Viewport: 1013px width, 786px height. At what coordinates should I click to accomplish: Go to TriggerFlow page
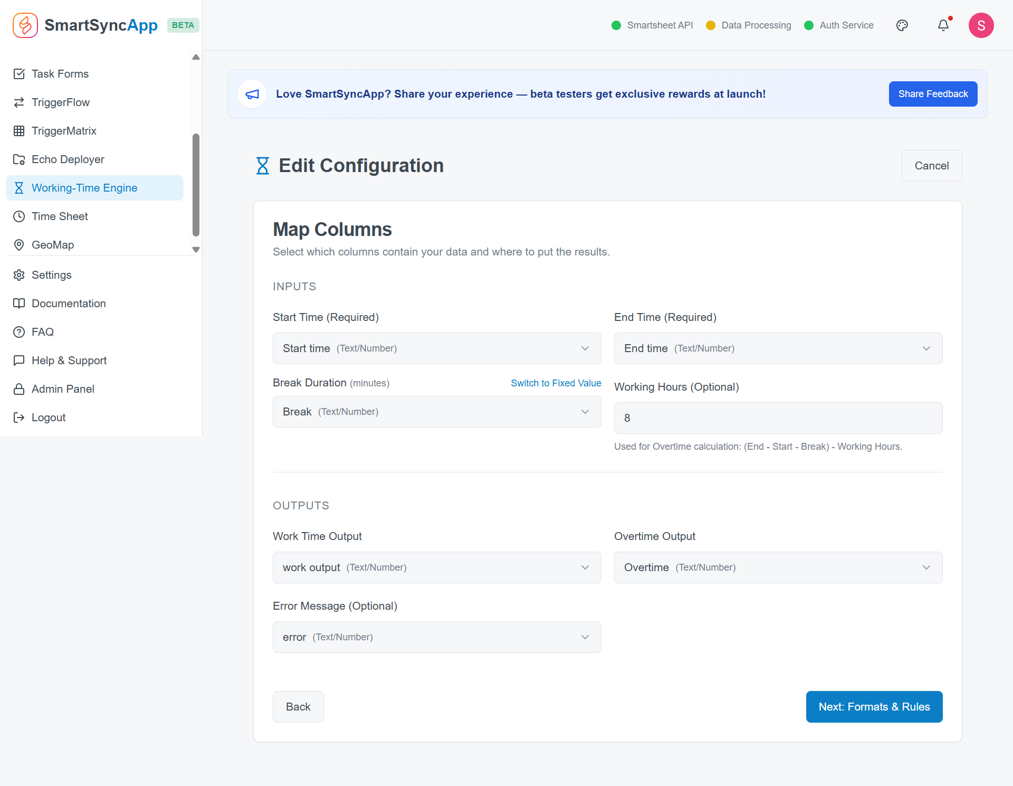pos(95,102)
